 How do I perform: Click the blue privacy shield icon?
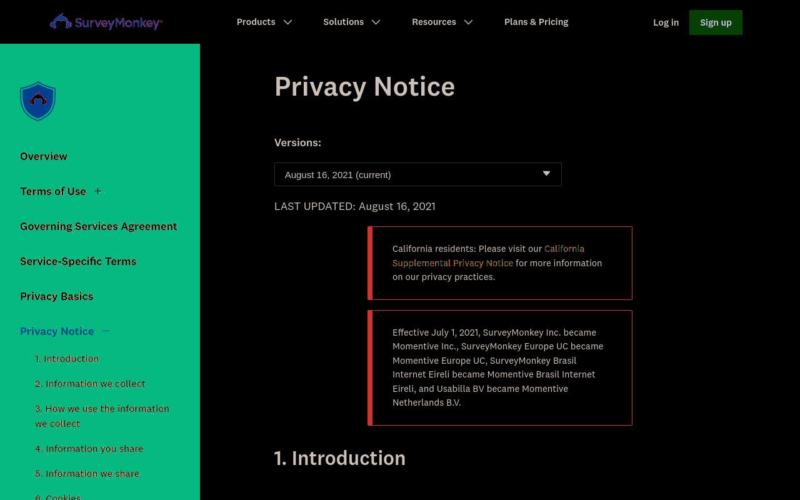(x=38, y=101)
